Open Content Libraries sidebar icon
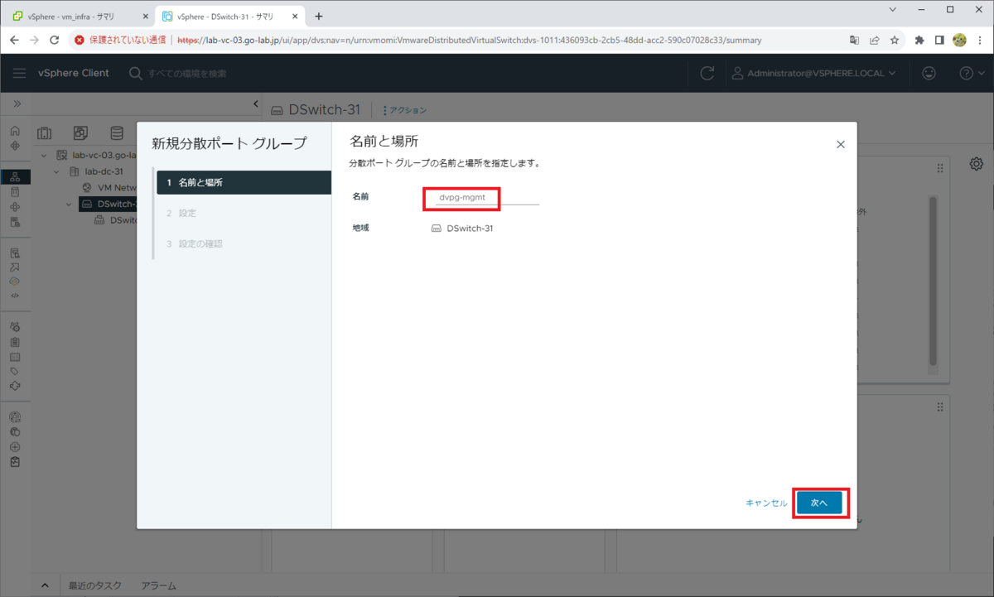Screen dimensions: 994x597 (15, 192)
